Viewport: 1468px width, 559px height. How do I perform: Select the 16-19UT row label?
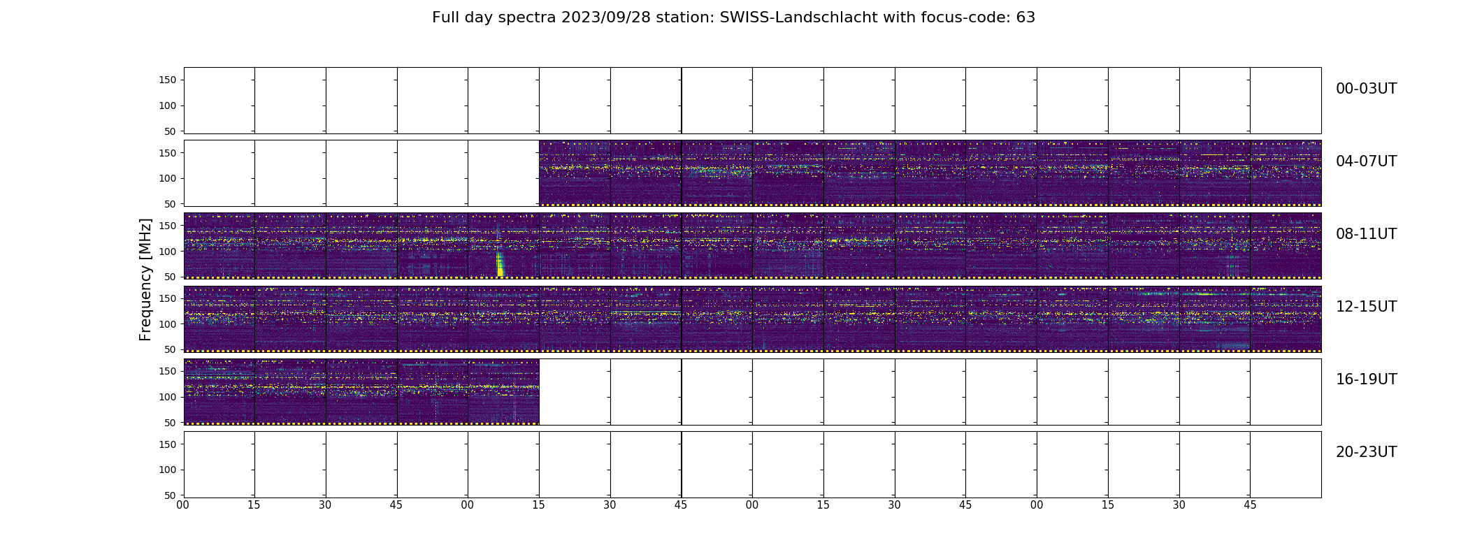click(1366, 379)
